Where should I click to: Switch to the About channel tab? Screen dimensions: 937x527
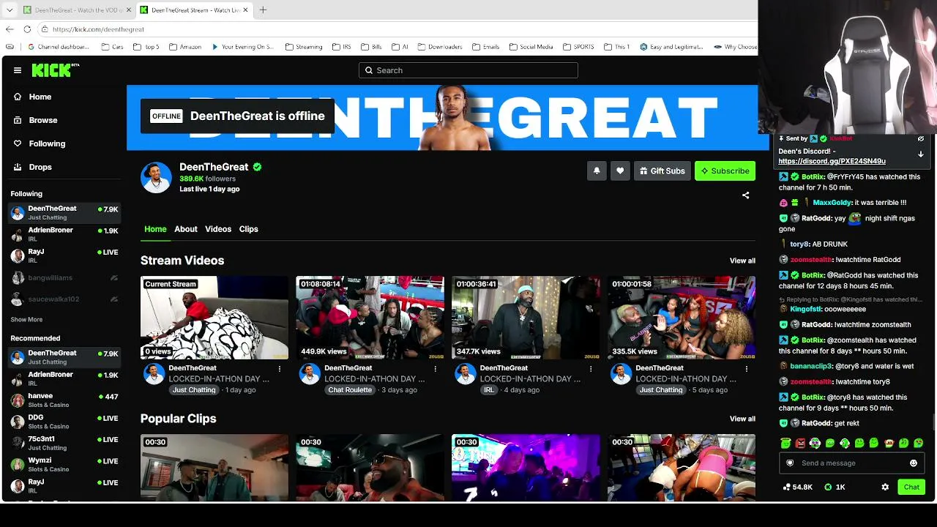186,229
